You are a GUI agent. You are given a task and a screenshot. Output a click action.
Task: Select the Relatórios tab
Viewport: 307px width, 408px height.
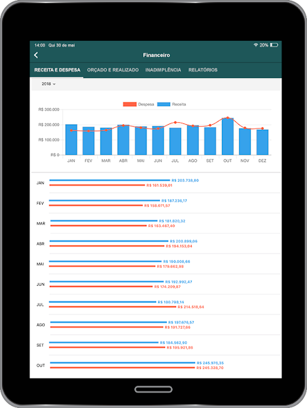203,70
